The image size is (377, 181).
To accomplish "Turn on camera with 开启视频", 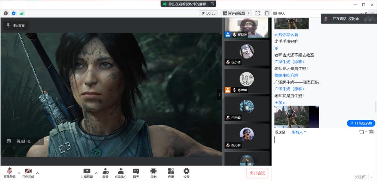I will coord(28,171).
